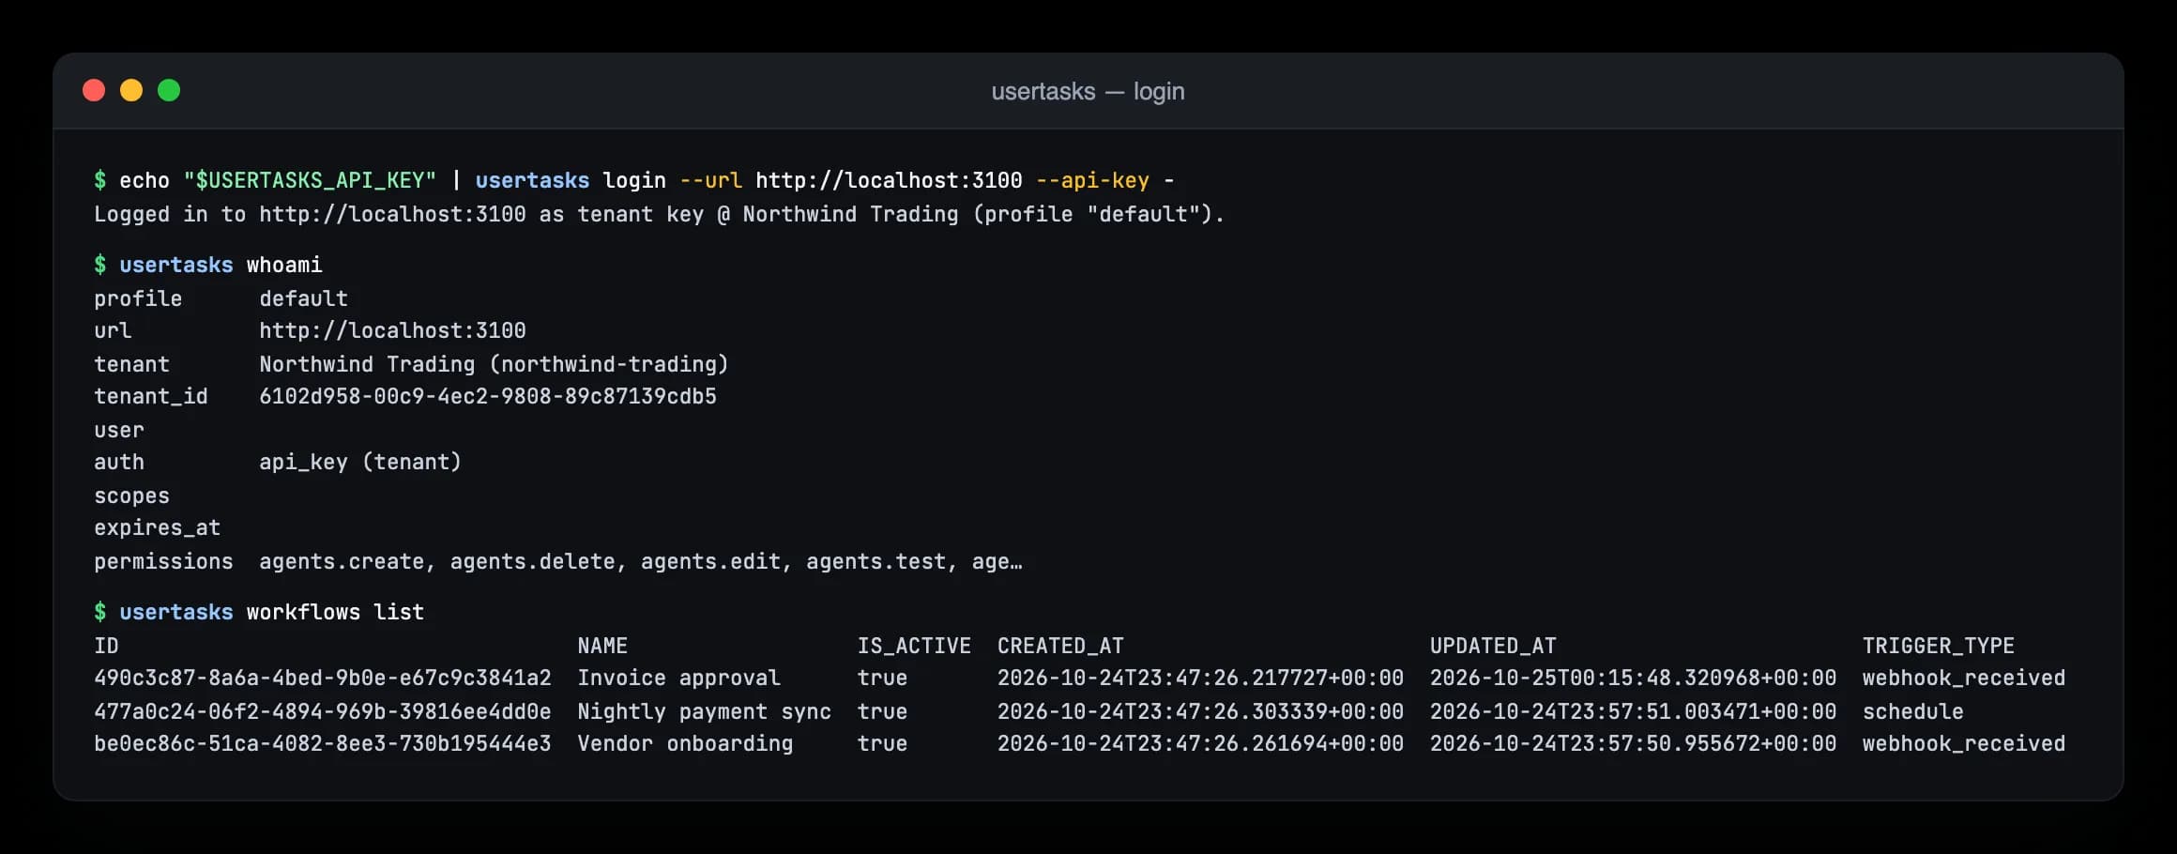
Task: Click the TRIGGER_TYPE column header
Action: [x=1939, y=646]
